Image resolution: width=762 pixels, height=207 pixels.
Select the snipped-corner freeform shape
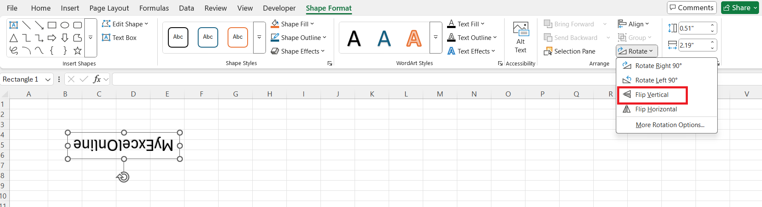coord(78,38)
